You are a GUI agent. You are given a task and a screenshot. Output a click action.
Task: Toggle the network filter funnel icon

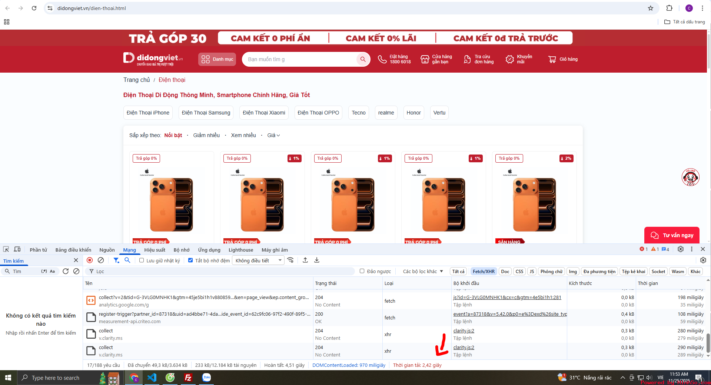116,260
